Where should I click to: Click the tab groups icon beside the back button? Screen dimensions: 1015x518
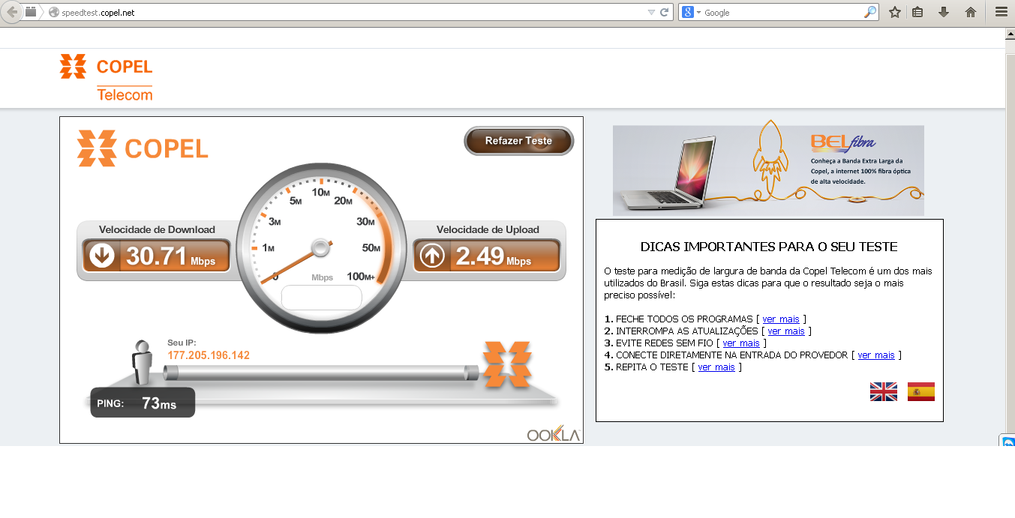pos(31,11)
